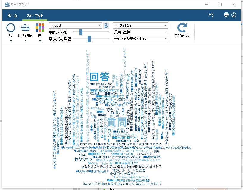Select the フォーマット tab
This screenshot has height=190, width=243.
(35, 15)
